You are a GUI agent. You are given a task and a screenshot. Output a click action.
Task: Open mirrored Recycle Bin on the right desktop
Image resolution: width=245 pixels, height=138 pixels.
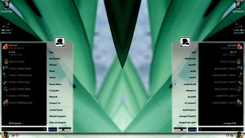[x=238, y=6]
